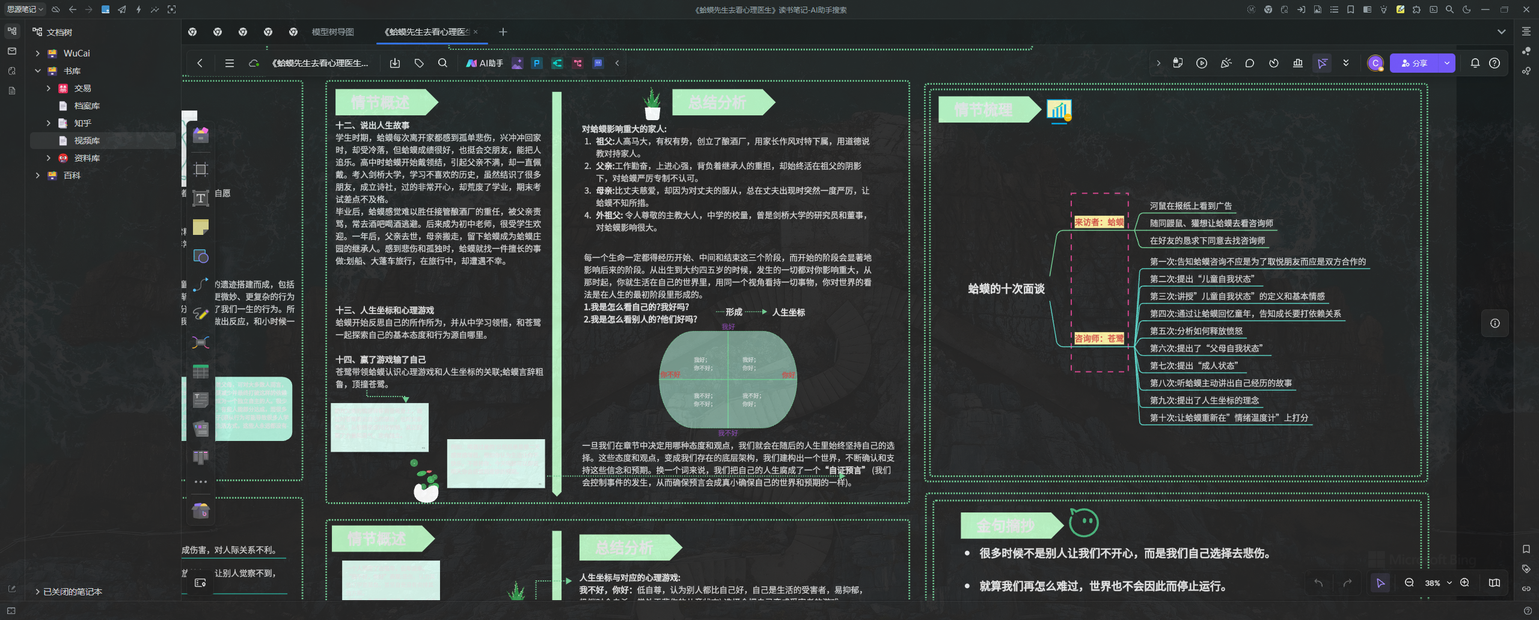
Task: Add a new tab with plus button
Action: tap(503, 32)
